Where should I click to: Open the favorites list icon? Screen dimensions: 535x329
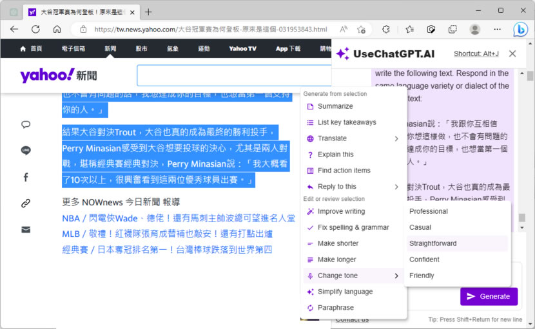pyautogui.click(x=410, y=30)
